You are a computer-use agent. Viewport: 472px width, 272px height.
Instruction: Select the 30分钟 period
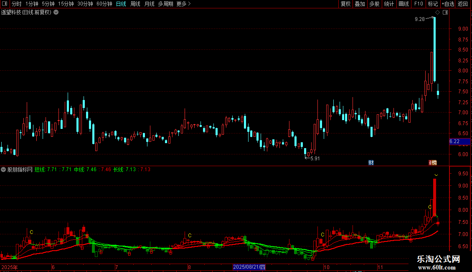point(85,4)
